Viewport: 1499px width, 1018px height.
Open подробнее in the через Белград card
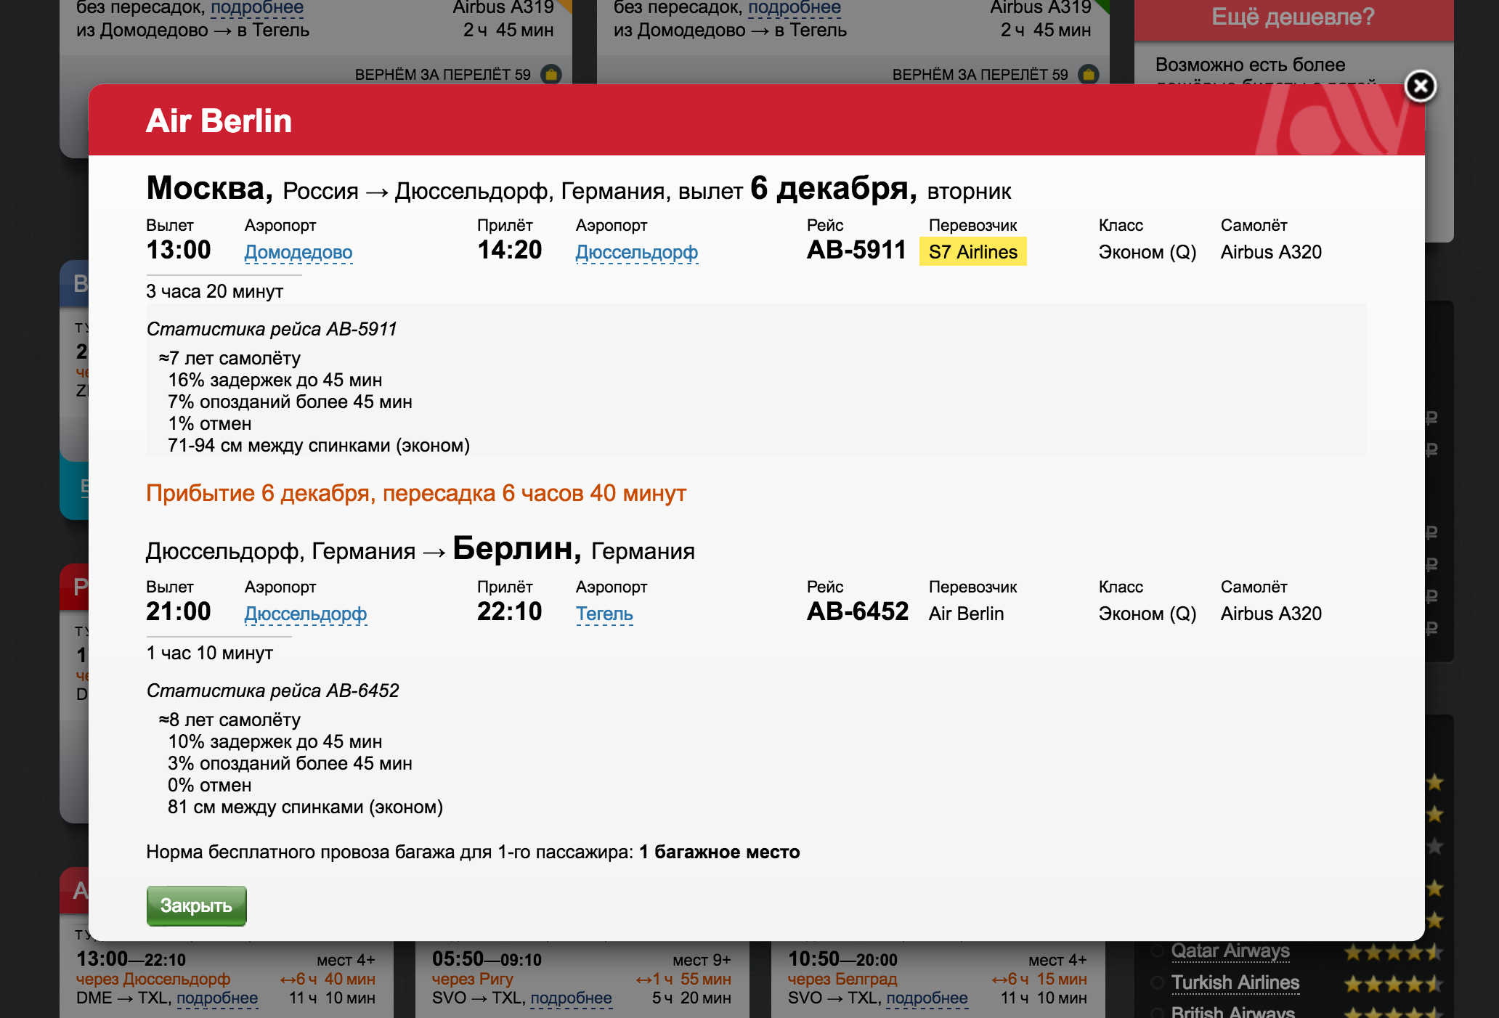point(927,998)
